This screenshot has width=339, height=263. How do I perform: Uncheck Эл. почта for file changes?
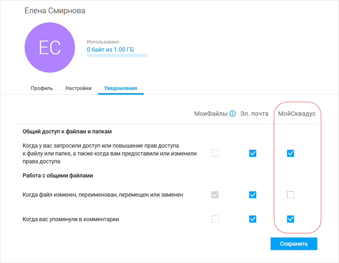pos(253,195)
